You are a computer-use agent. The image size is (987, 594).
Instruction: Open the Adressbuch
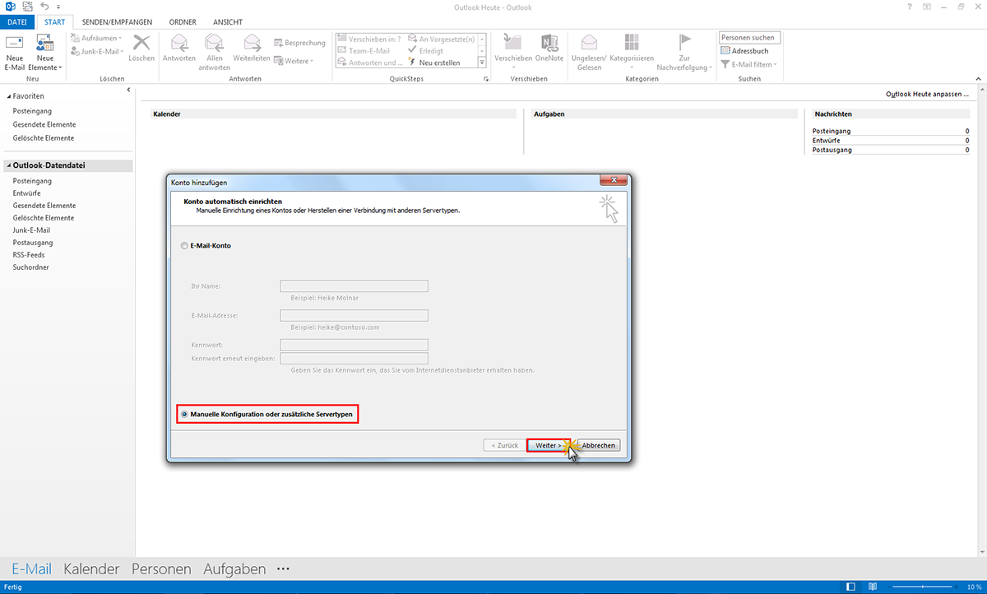tap(744, 51)
